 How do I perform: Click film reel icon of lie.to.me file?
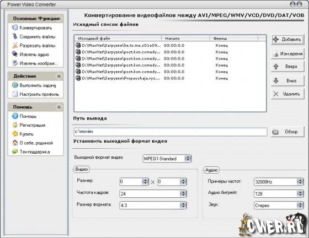(78, 45)
